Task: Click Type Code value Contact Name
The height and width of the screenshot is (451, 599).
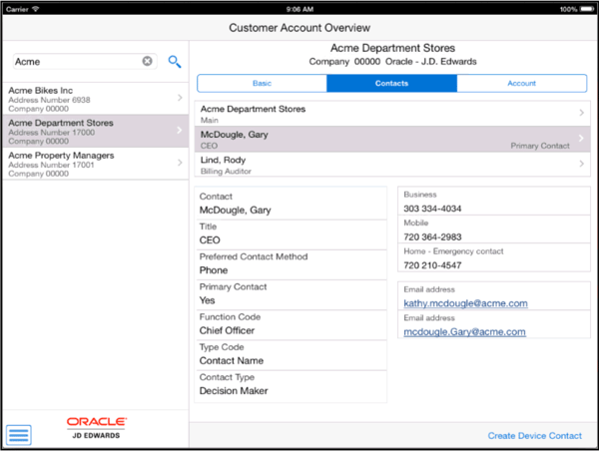Action: click(x=232, y=361)
